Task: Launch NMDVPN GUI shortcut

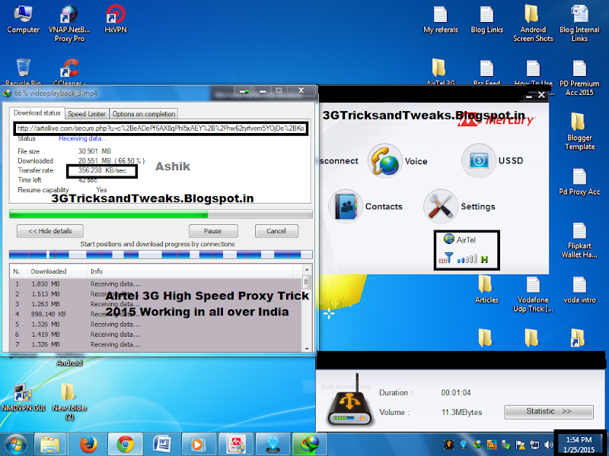Action: coord(23,397)
